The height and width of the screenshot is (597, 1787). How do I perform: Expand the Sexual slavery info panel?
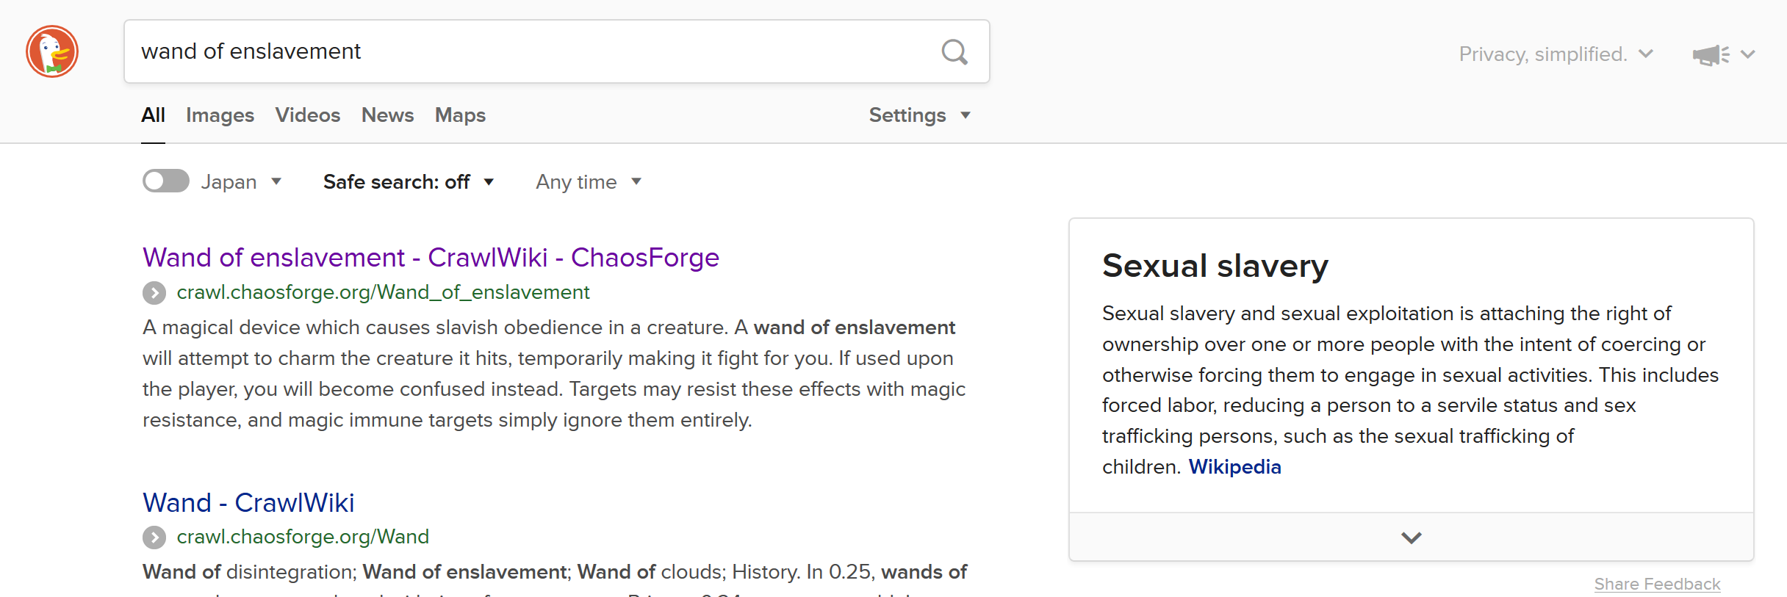click(1411, 538)
